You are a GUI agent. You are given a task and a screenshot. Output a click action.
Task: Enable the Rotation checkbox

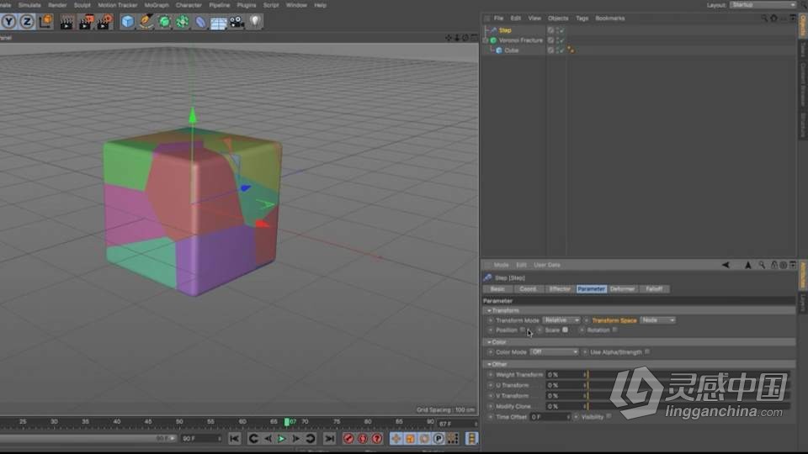614,330
